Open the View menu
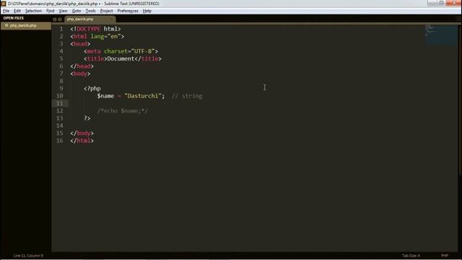Screen dimensions: 462x260 pyautogui.click(x=63, y=11)
